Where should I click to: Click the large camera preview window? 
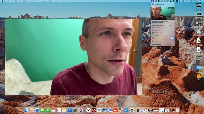tap(74, 57)
